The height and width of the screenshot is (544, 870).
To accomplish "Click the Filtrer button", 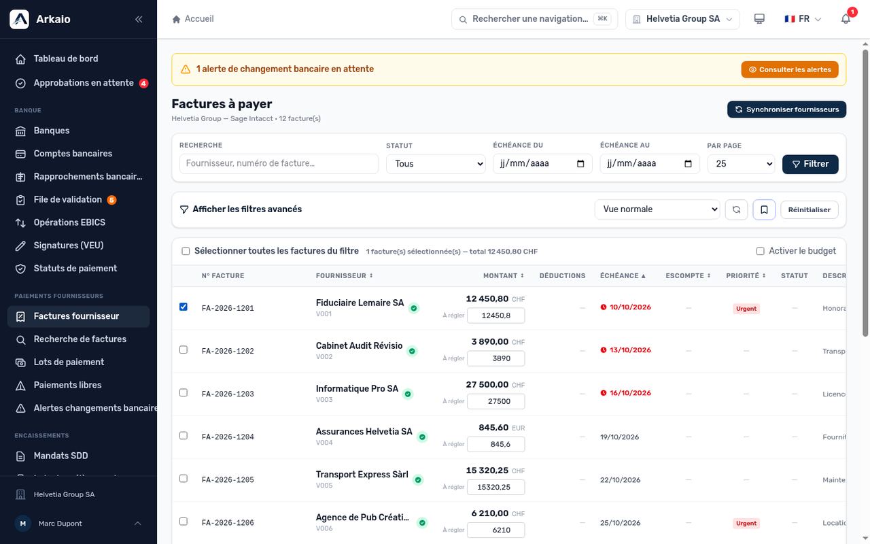I will [810, 164].
